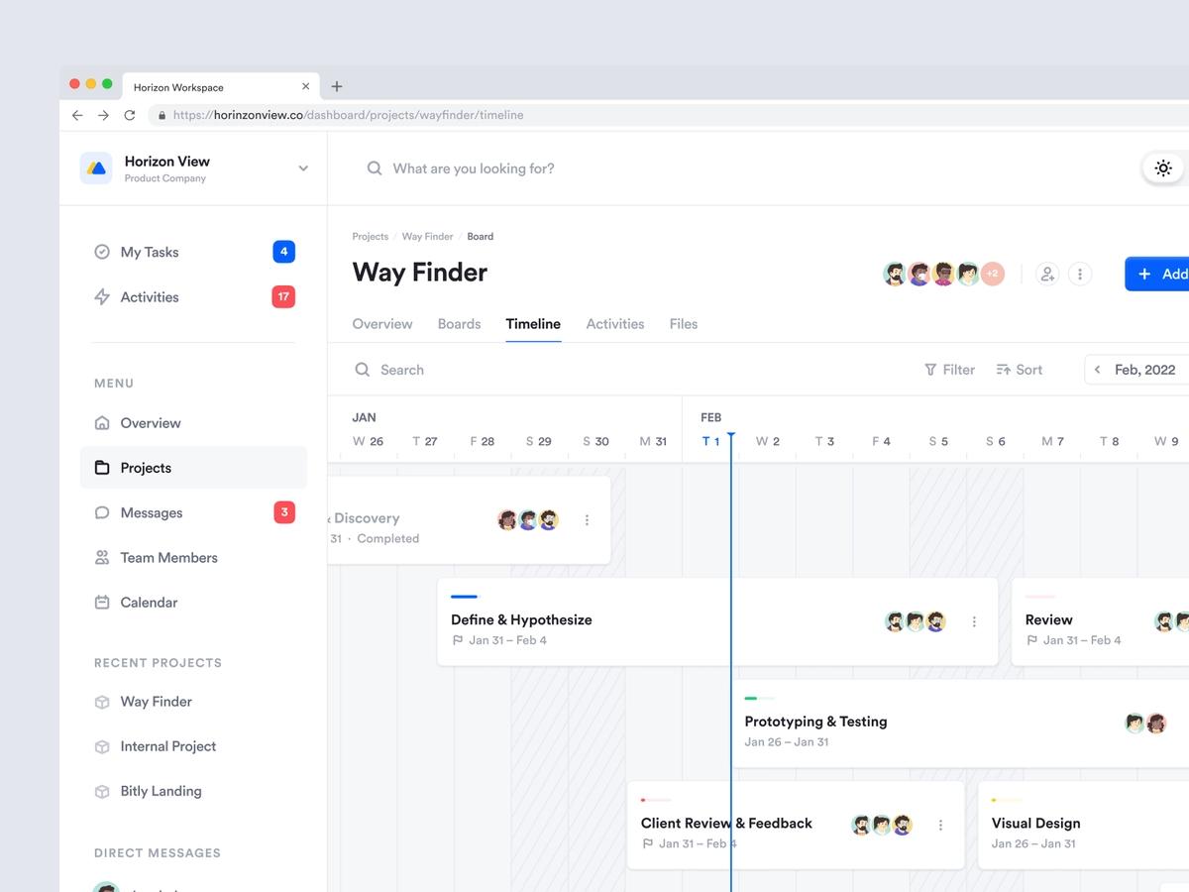
Task: Click the Activities badge showing 17
Action: click(x=283, y=296)
